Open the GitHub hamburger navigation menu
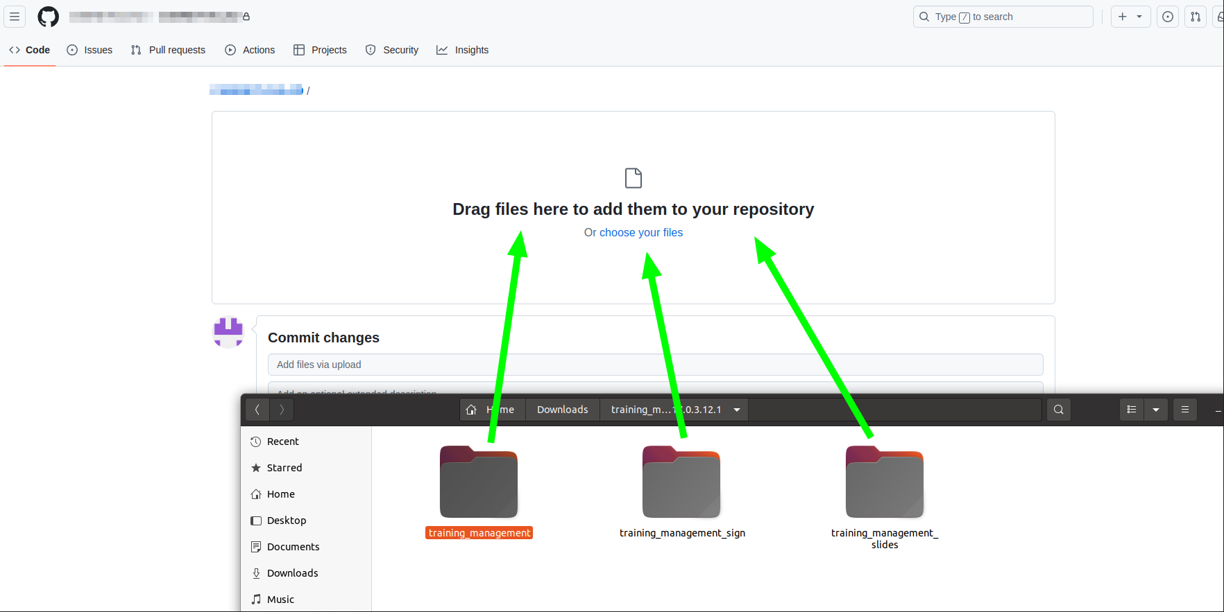 coord(15,17)
